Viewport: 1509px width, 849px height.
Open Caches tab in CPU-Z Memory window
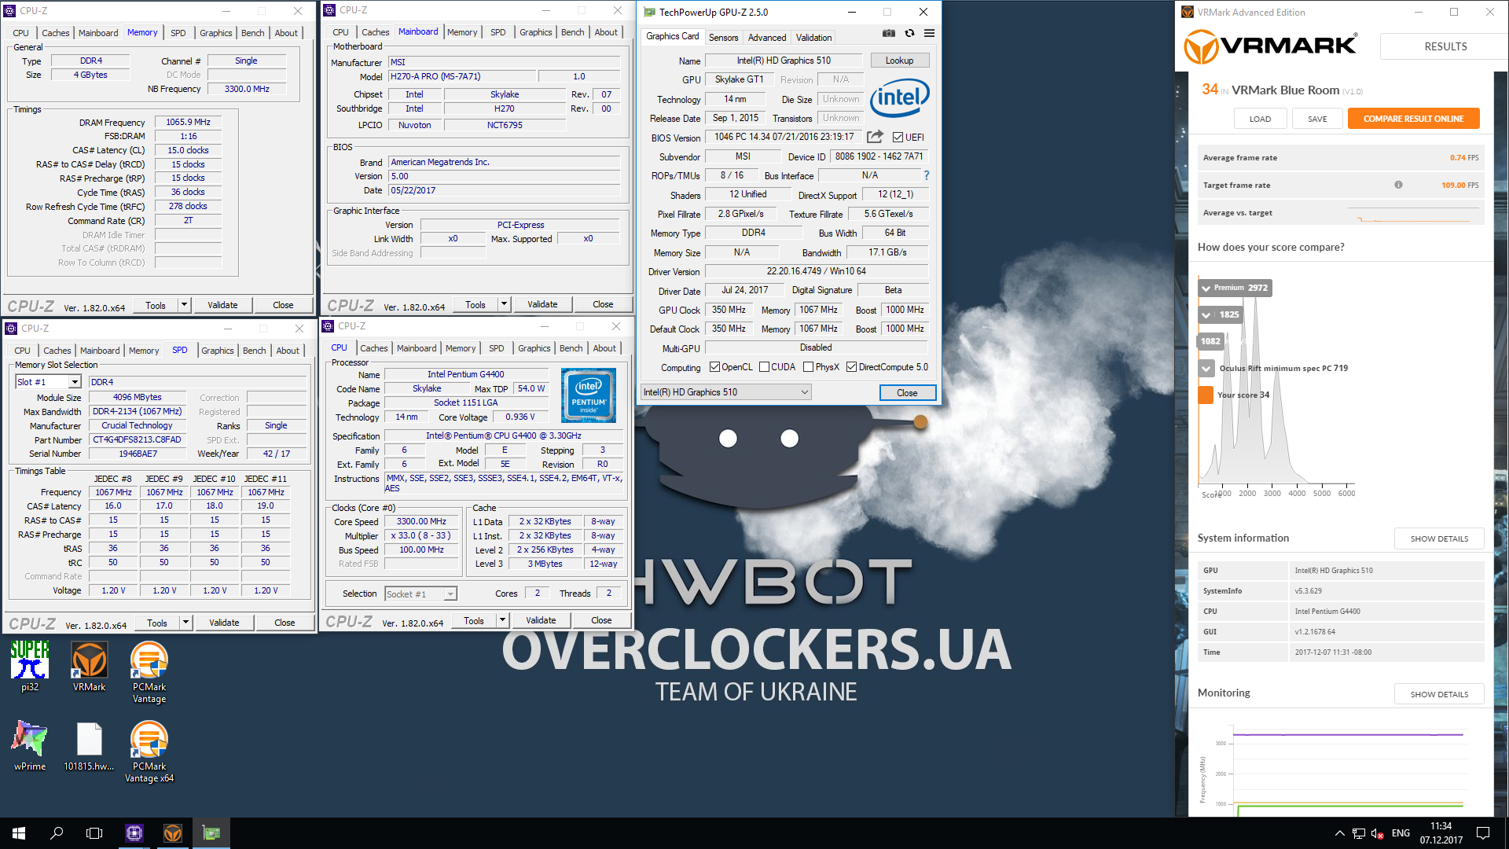56,33
